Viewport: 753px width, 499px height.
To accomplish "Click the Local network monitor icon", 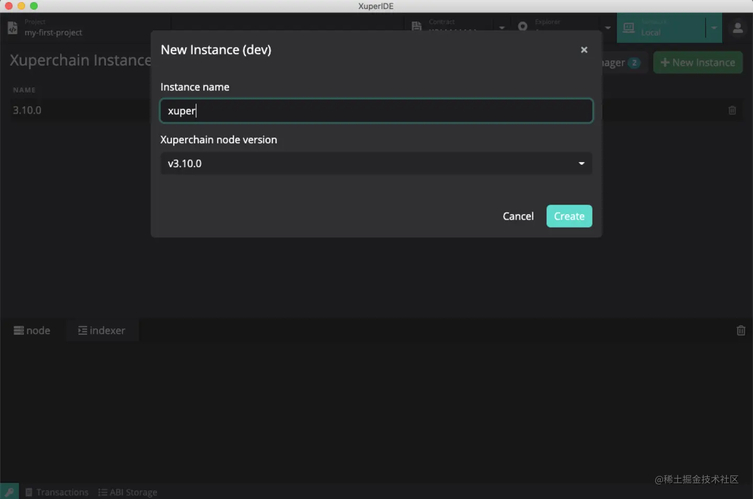I will coord(629,28).
